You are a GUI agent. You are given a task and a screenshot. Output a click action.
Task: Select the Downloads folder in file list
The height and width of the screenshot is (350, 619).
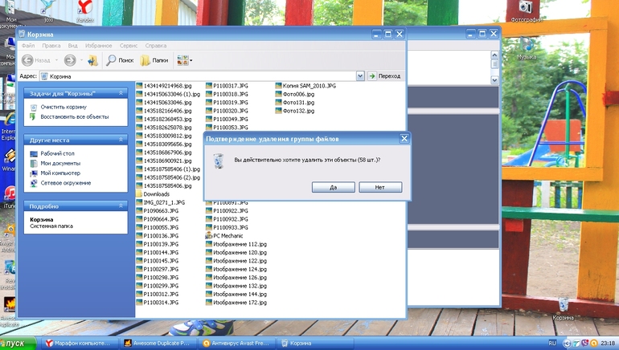pyautogui.click(x=157, y=194)
